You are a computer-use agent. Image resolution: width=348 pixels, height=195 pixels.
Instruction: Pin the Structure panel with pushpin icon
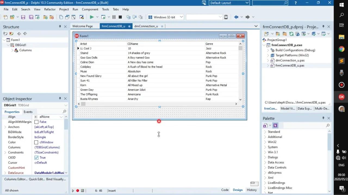[60, 27]
